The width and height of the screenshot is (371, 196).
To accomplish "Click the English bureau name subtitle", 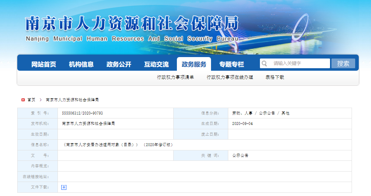I will (x=132, y=39).
